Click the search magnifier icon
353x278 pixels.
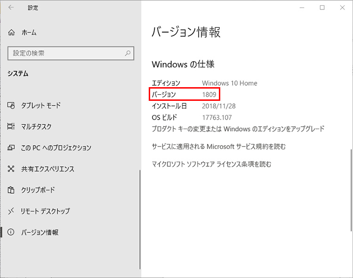click(x=127, y=54)
